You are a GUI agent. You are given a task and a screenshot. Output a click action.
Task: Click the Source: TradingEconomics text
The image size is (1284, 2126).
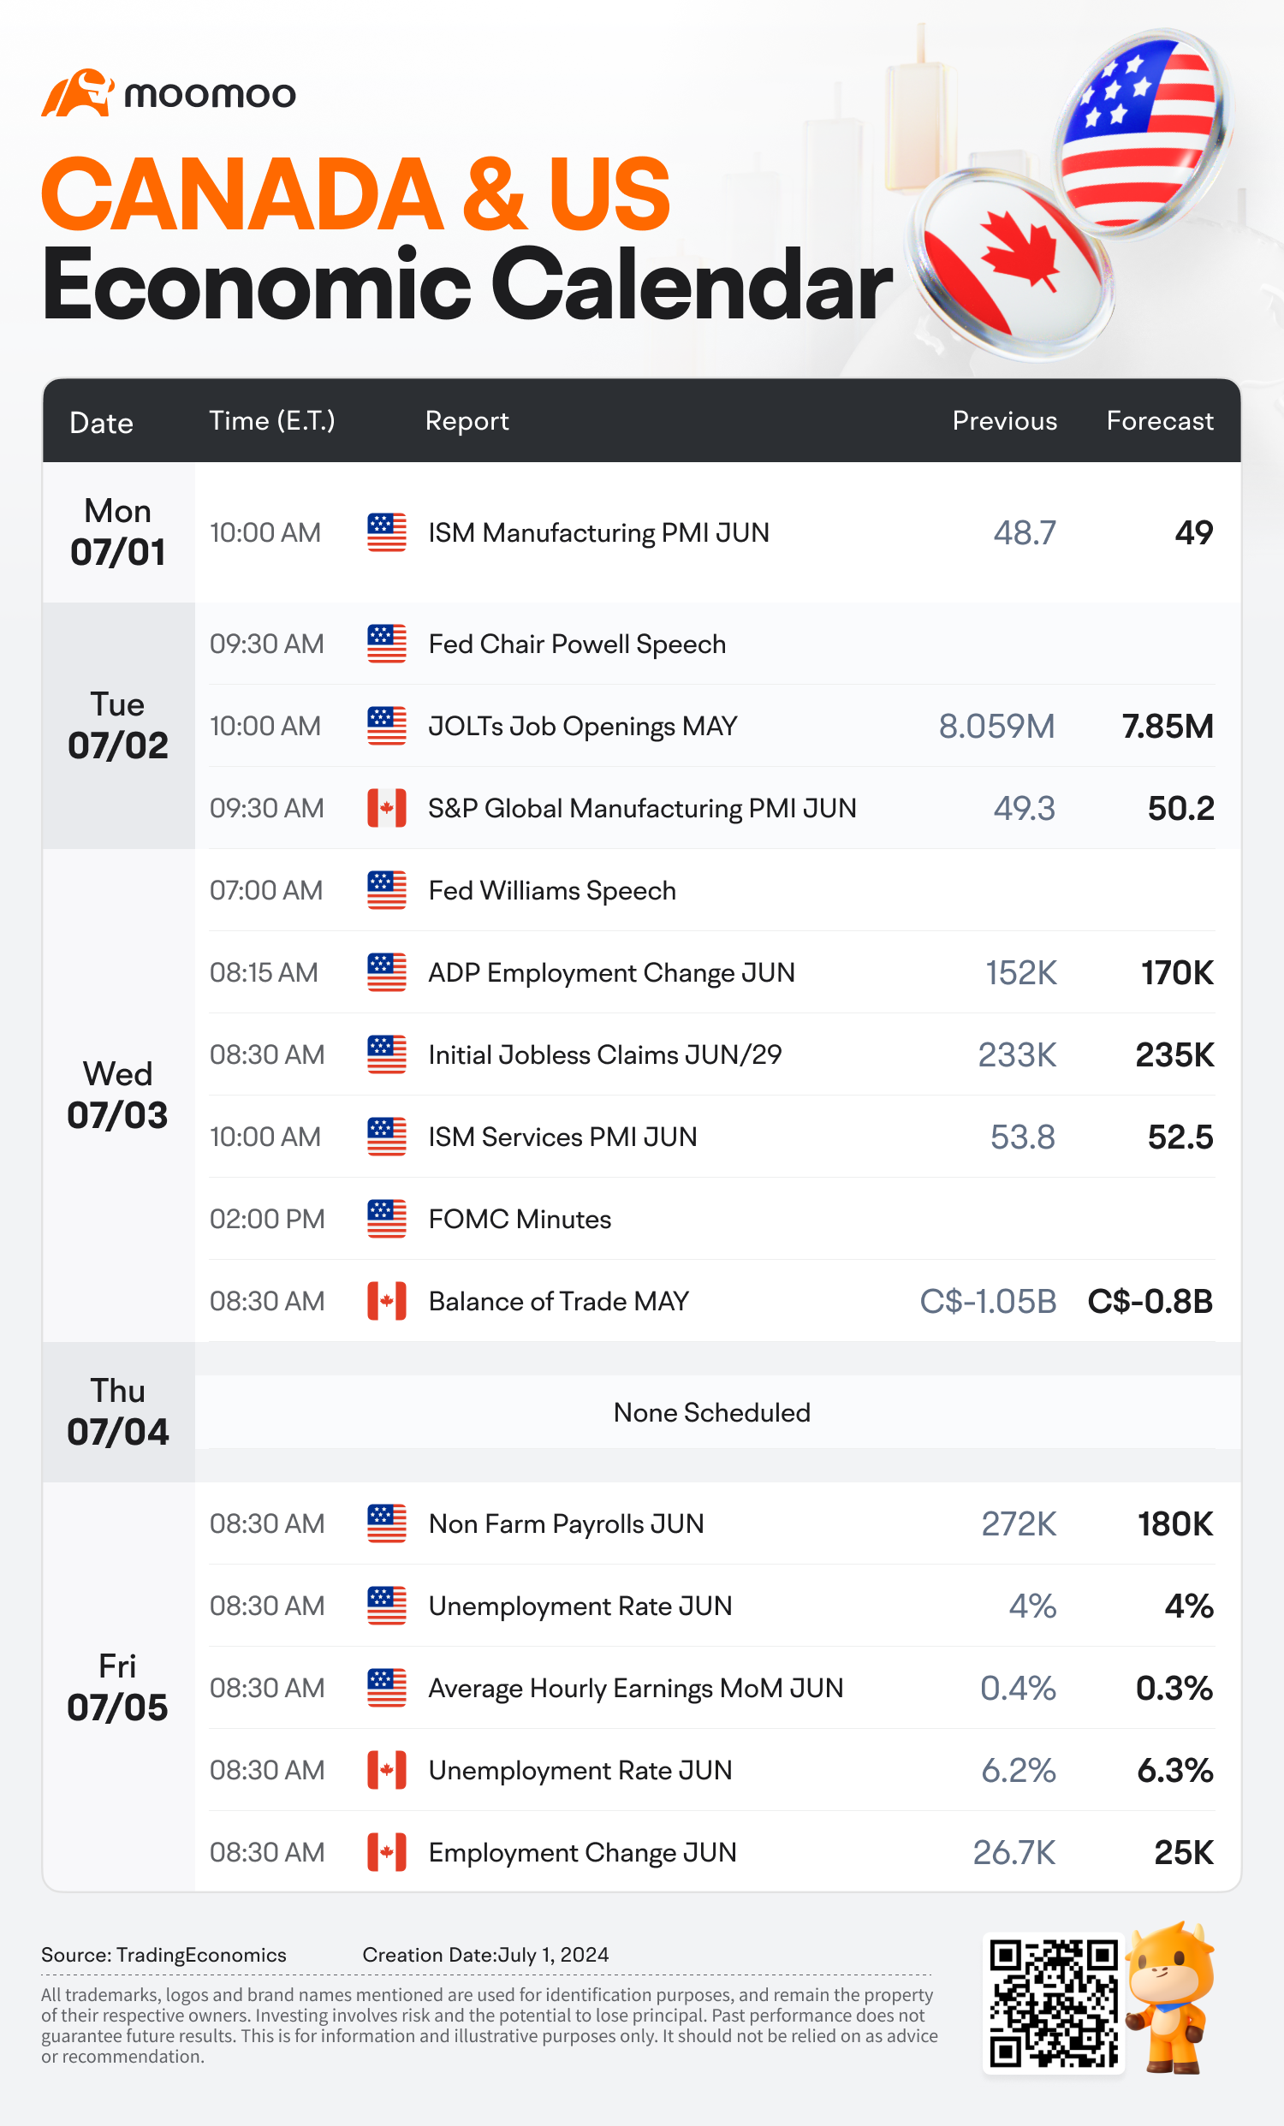(164, 1955)
